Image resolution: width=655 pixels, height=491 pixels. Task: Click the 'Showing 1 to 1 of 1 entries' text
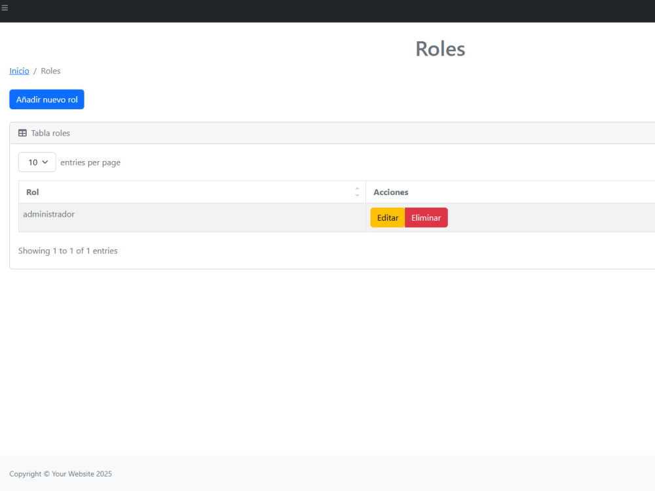(x=67, y=251)
